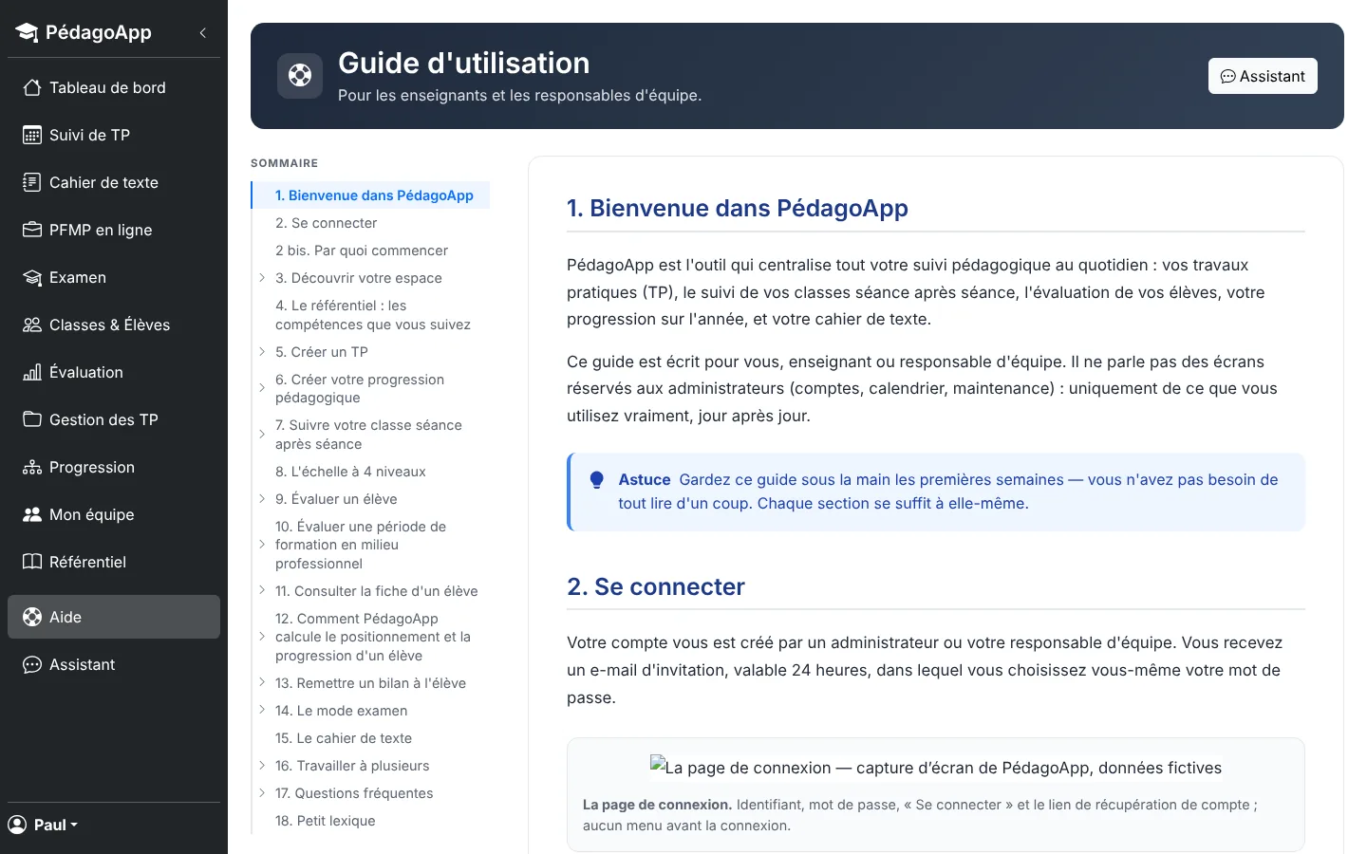The width and height of the screenshot is (1367, 854).
Task: Open the Tableau de bord page
Action: click(x=114, y=87)
